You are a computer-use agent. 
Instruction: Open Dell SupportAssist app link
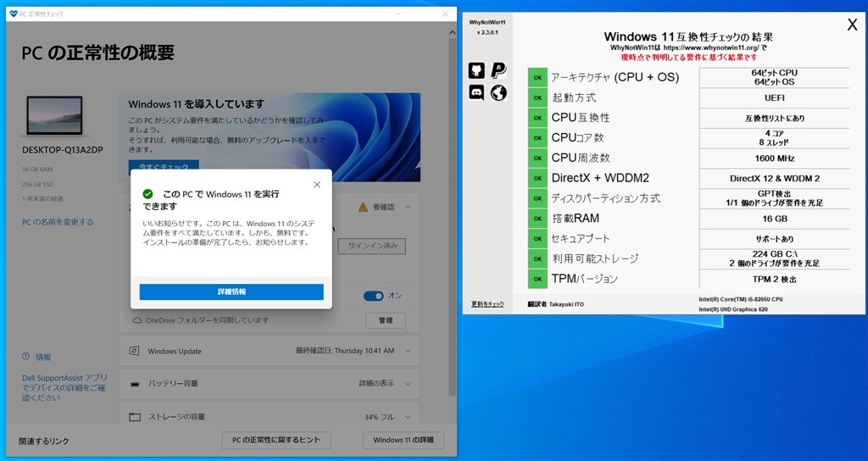point(64,387)
